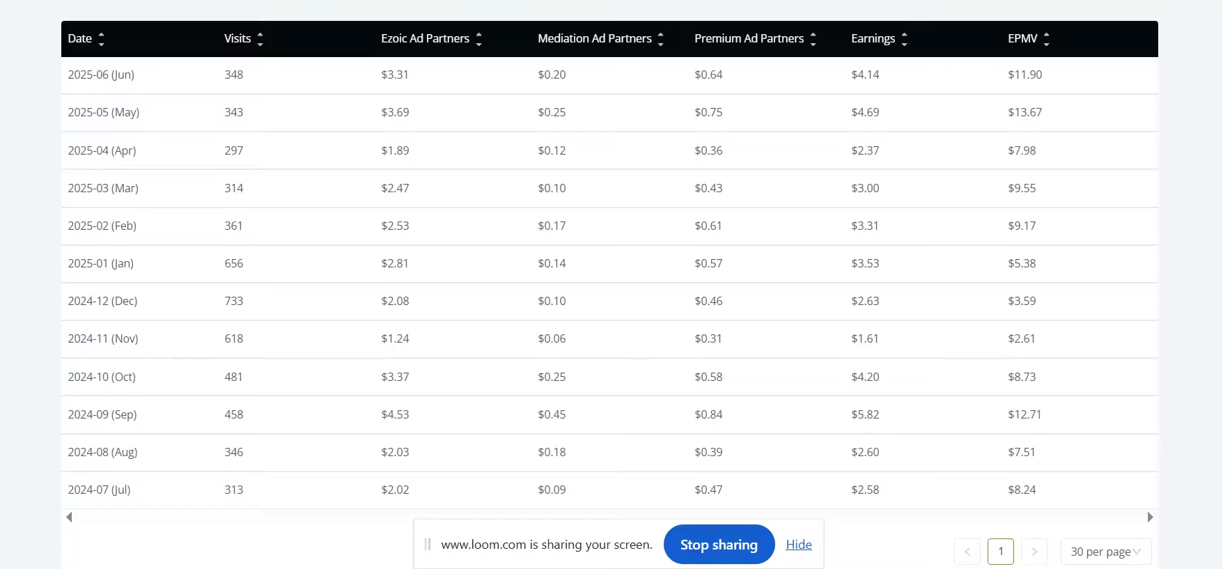Sort table by Date column icon
Image resolution: width=1223 pixels, height=569 pixels.
tap(102, 39)
